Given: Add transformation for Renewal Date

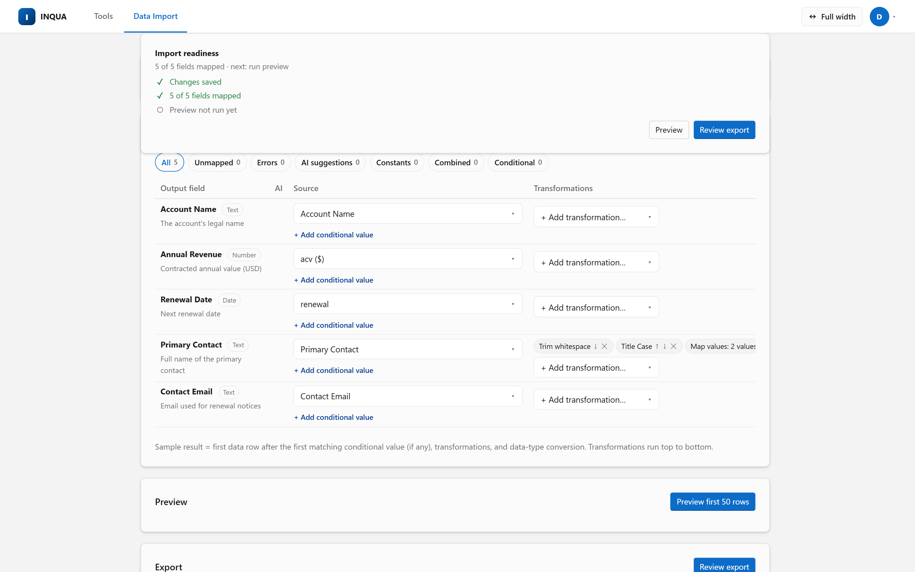Looking at the screenshot, I should point(596,307).
